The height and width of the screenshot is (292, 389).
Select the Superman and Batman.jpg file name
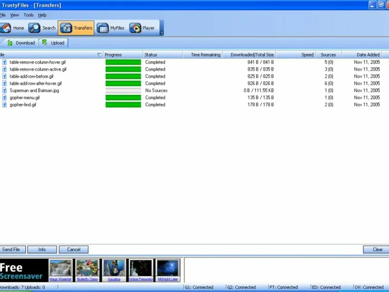[x=35, y=91]
